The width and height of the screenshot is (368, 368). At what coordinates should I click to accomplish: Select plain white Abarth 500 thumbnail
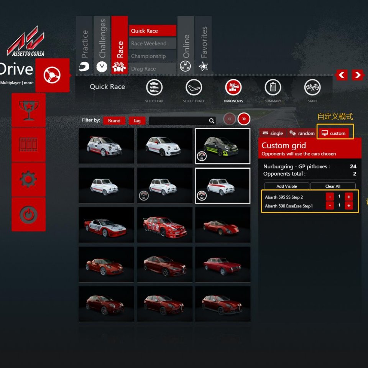click(x=164, y=146)
